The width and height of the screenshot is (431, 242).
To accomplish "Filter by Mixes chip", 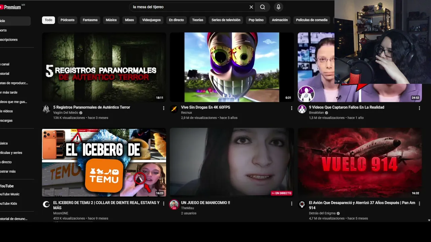I will coord(129,20).
